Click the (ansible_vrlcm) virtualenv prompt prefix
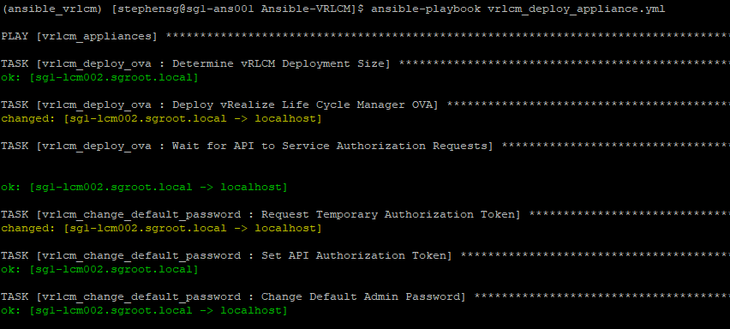The width and height of the screenshot is (730, 329). 52,9
